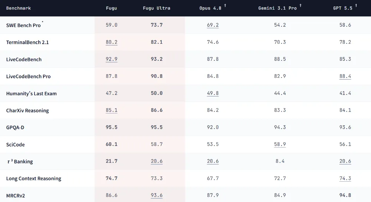The height and width of the screenshot is (202, 371).
Task: Select the Fugu column header
Action: [111, 8]
